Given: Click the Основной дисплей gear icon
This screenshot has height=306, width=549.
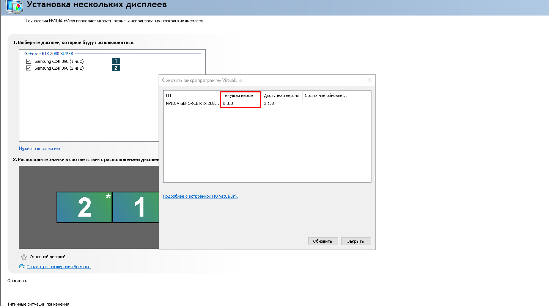Looking at the screenshot, I should 24,256.
